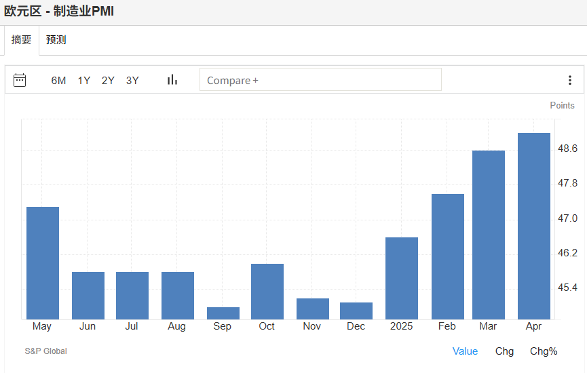Open the three-dot chart options menu

(570, 80)
